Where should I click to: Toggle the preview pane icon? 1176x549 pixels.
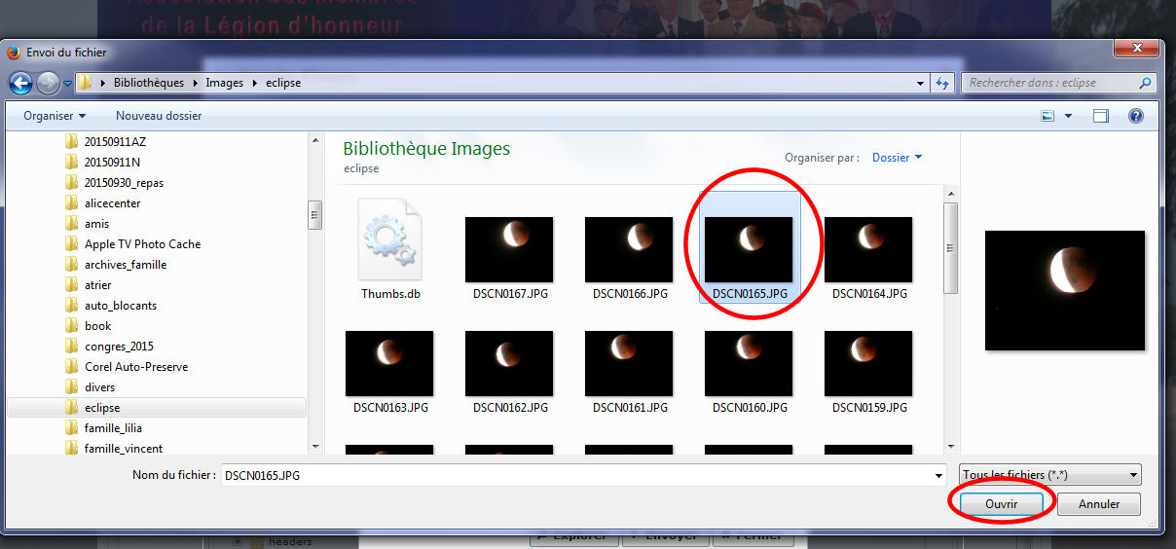(x=1101, y=116)
